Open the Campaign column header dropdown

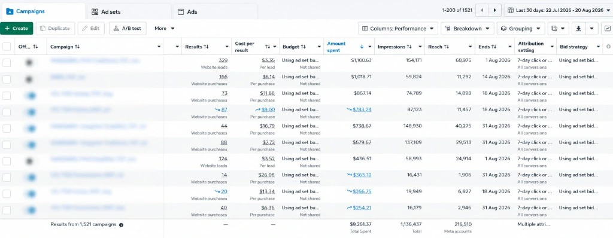click(x=159, y=47)
